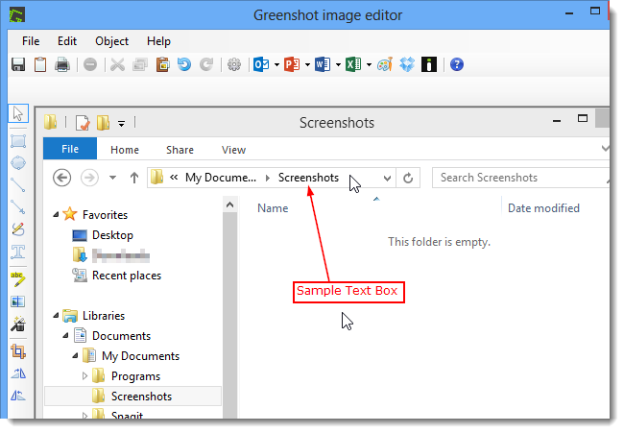Image resolution: width=624 pixels, height=433 pixels.
Task: Send image to Outlook
Action: tap(261, 64)
